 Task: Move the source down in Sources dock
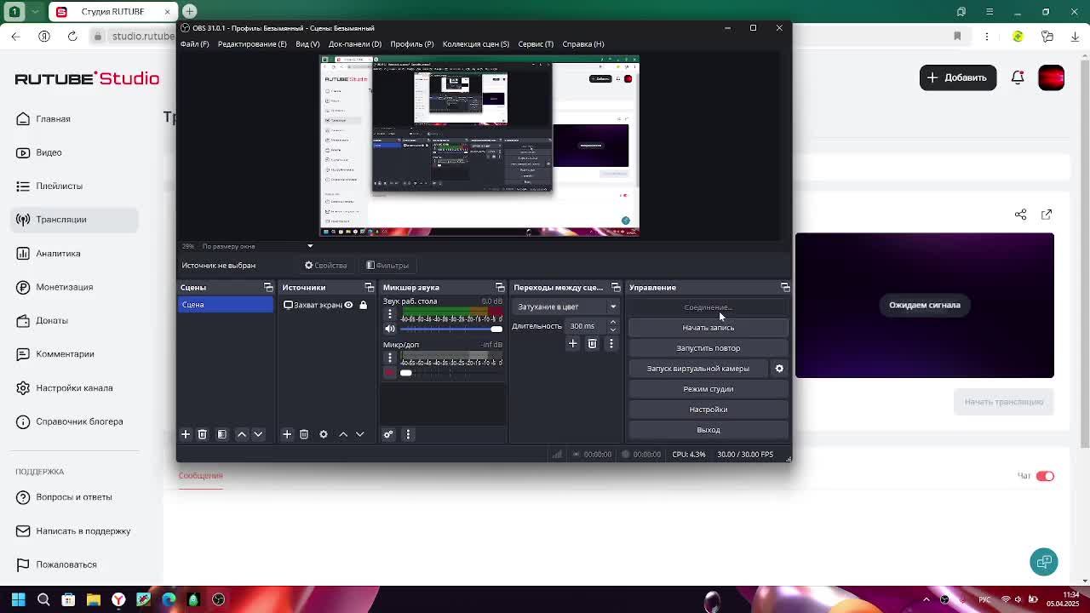tap(359, 434)
